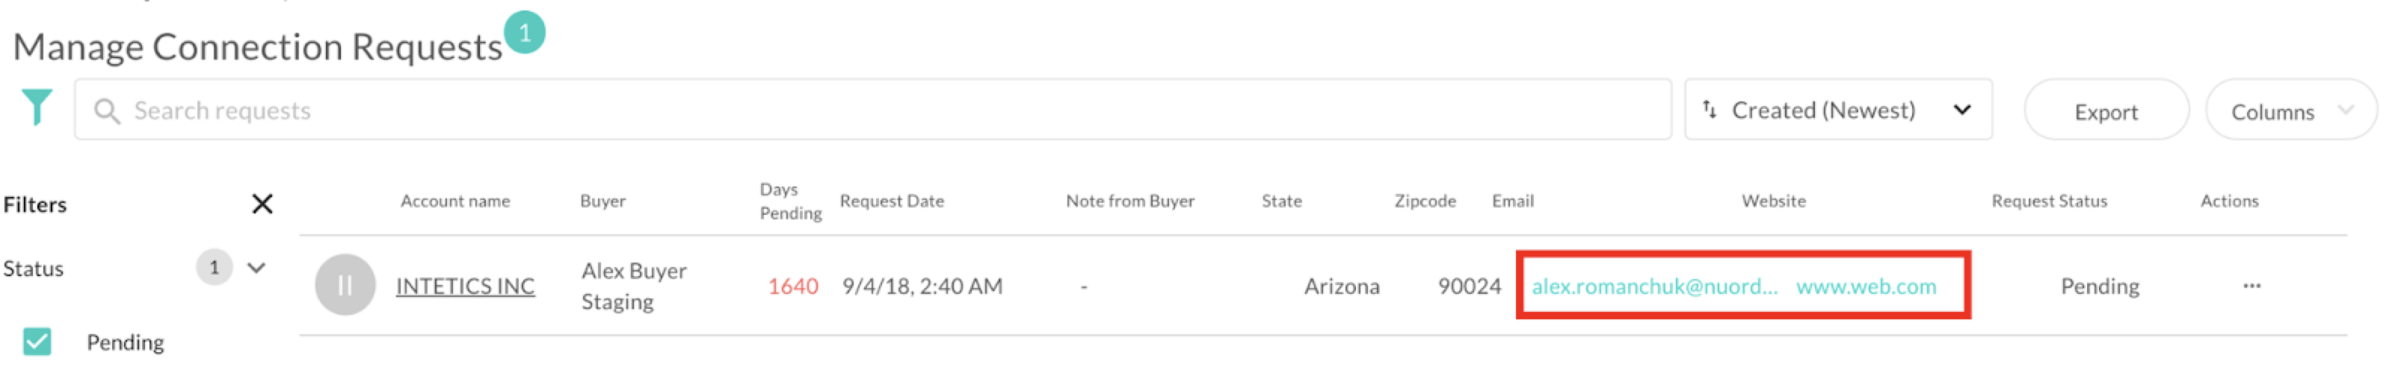Click the sort arrows icon beside Created (Newest)
Image resolution: width=2392 pixels, height=379 pixels.
tap(1709, 110)
